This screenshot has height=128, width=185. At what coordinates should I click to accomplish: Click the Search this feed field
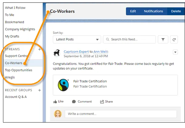coord(129,39)
